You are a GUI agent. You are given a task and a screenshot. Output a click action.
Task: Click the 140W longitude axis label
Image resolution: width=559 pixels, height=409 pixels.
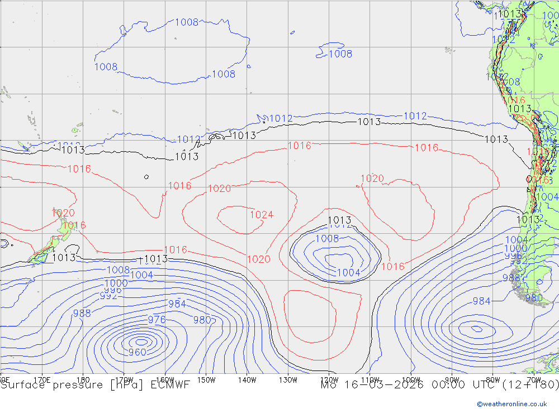tap(247, 380)
